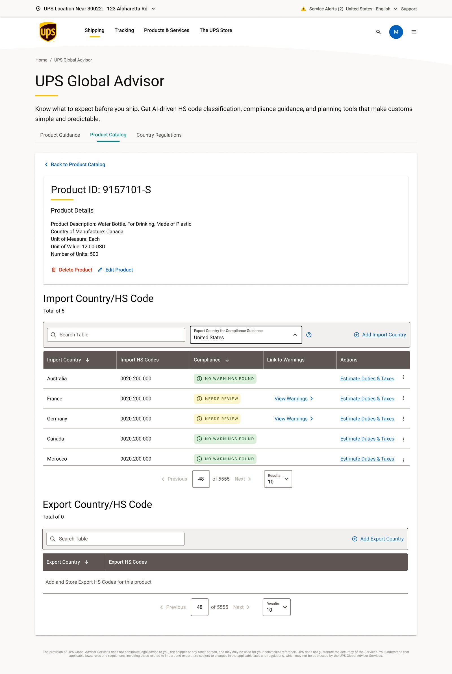Open the Australia row three-dot menu
Viewport: 452px width, 674px height.
404,377
